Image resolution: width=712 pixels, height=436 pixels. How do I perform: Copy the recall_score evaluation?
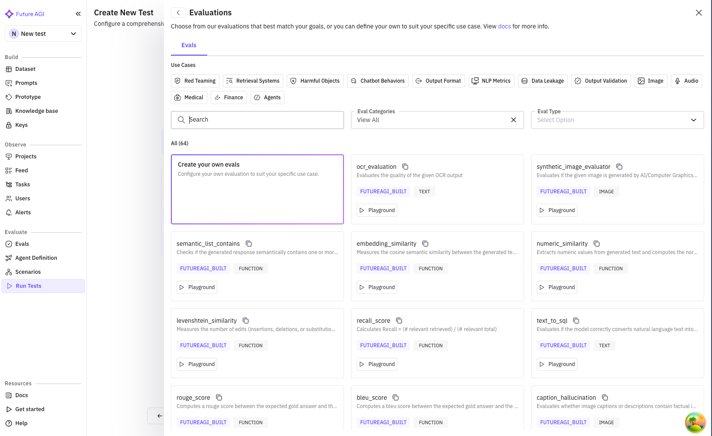(x=399, y=321)
